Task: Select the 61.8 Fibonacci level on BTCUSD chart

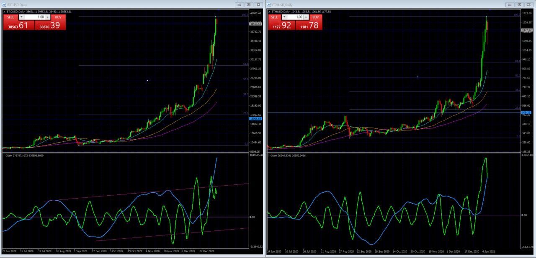Action: point(245,64)
